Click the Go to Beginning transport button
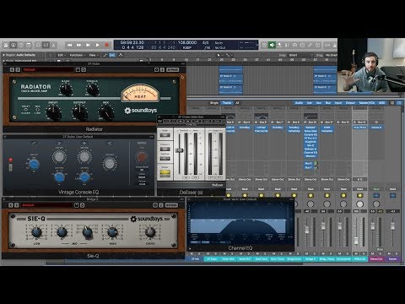 88,45
